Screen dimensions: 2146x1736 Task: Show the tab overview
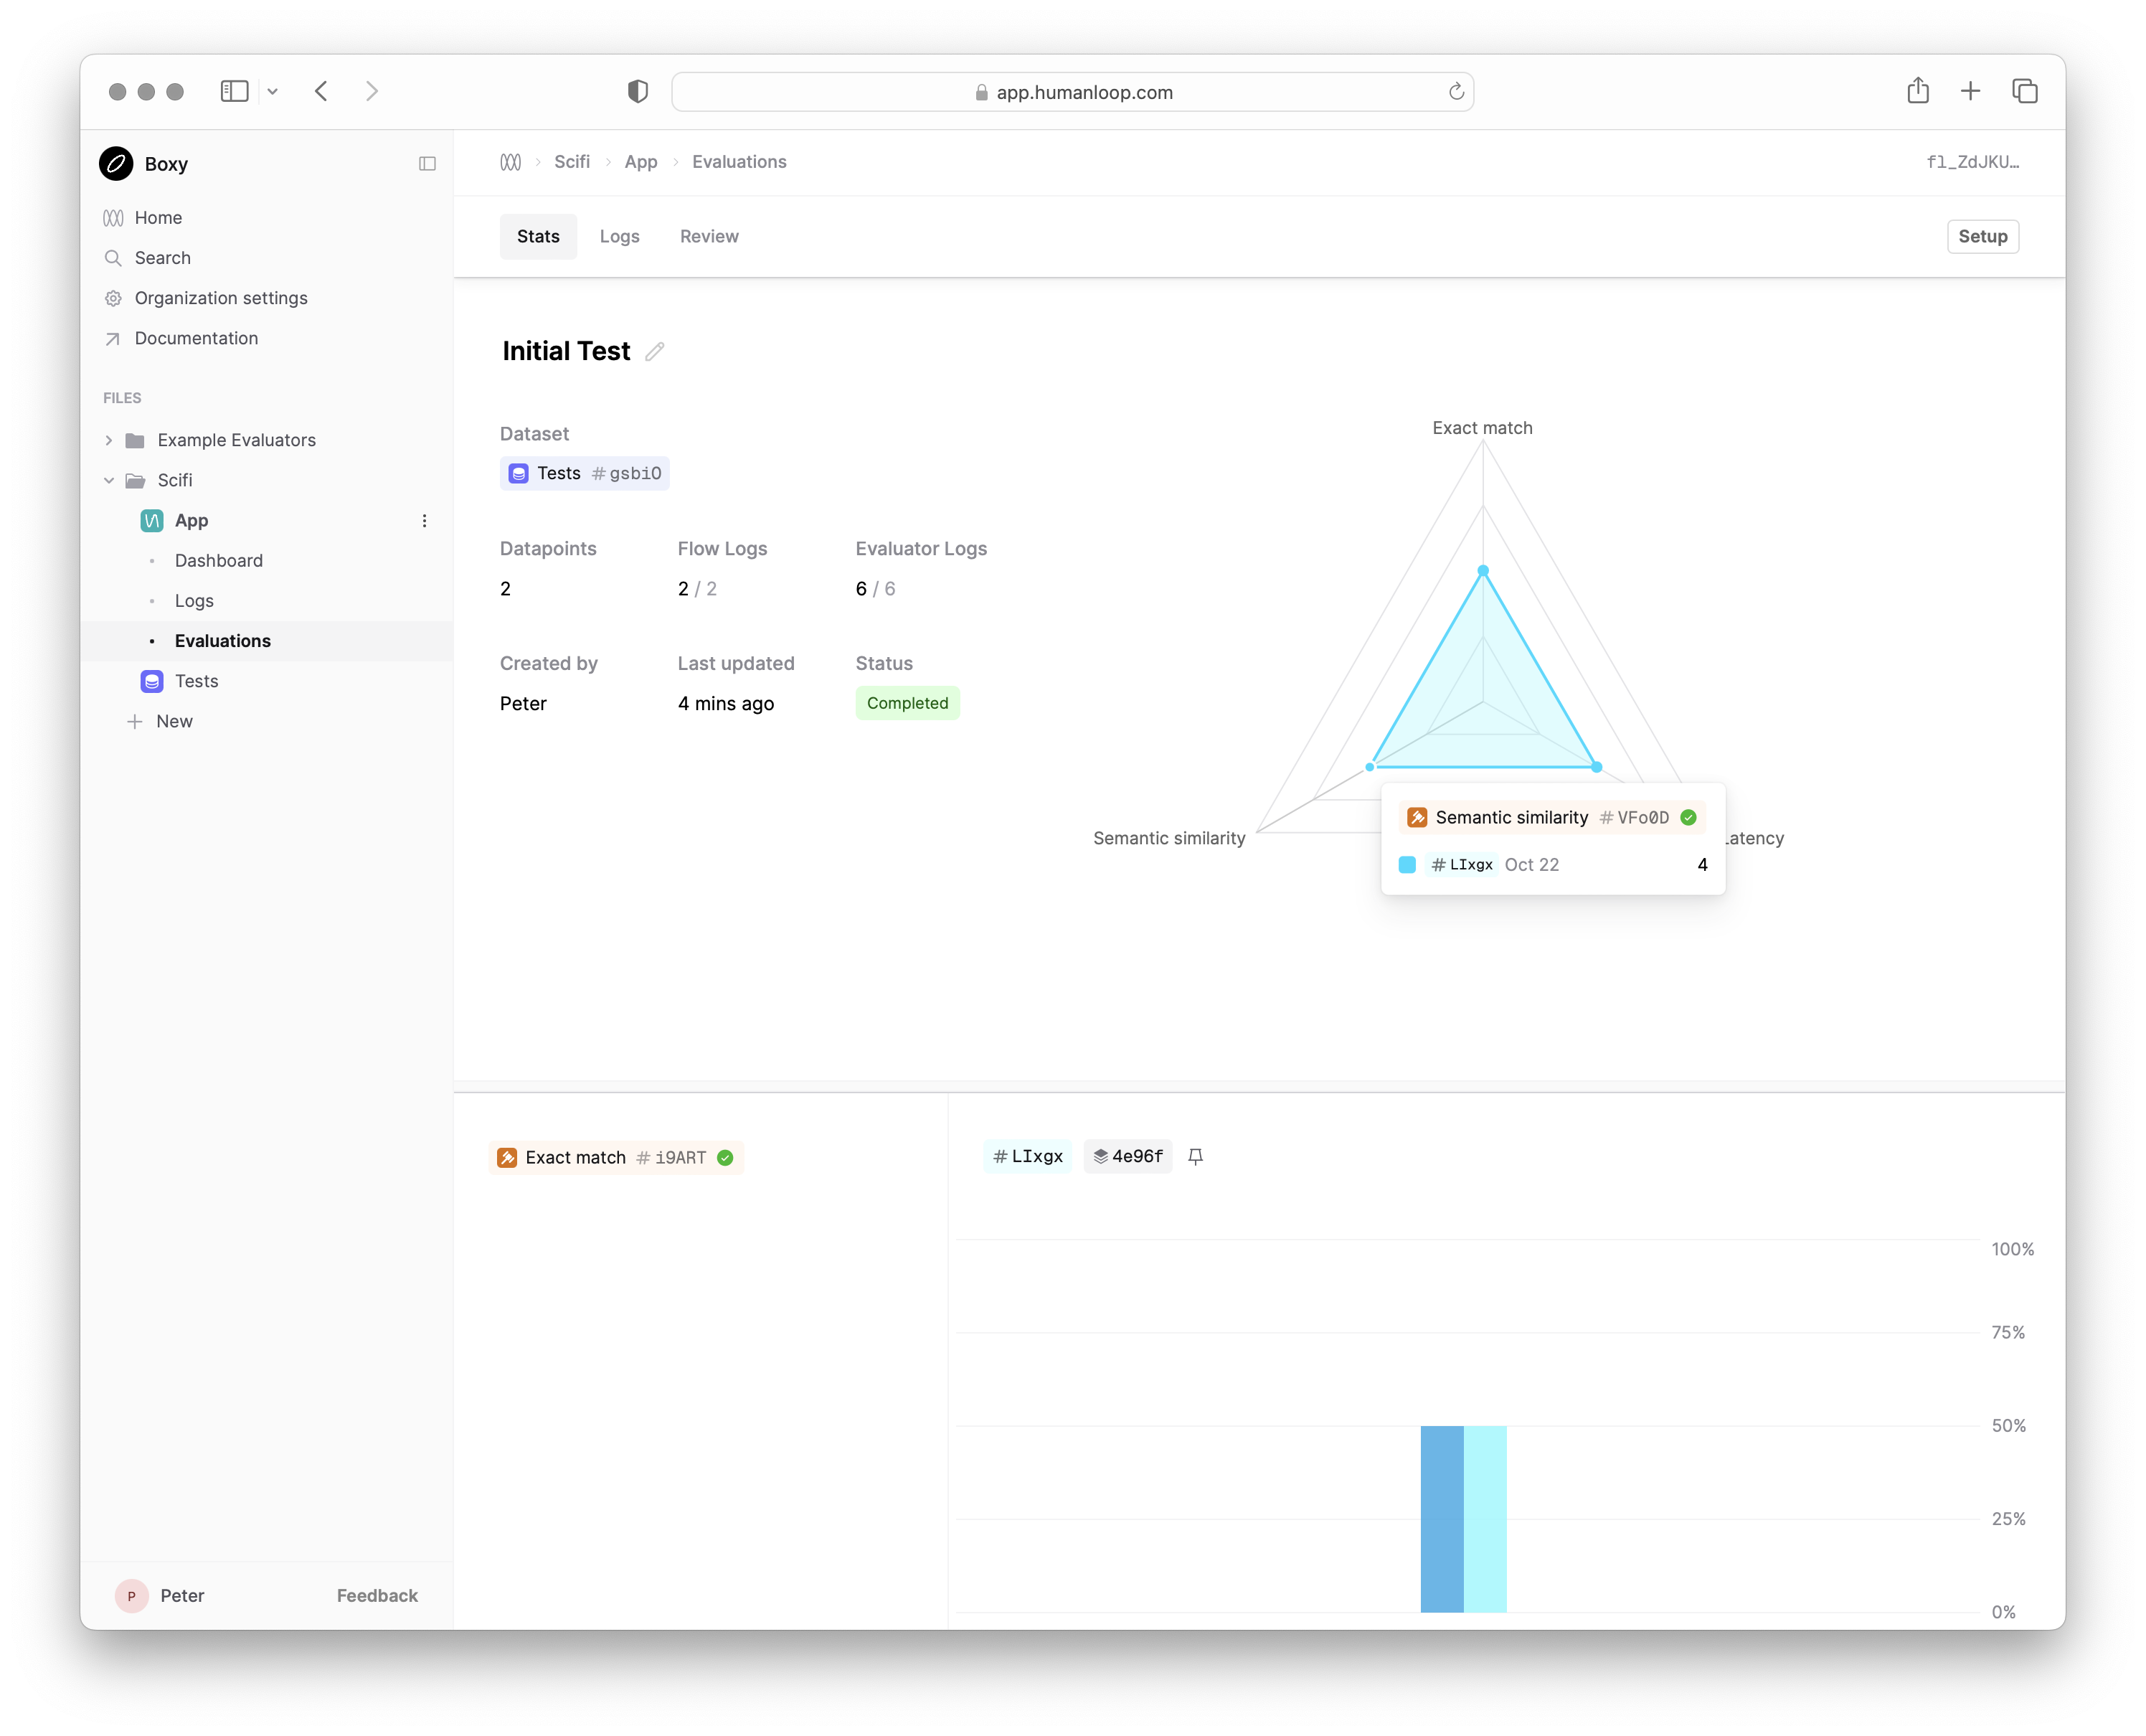tap(2024, 91)
